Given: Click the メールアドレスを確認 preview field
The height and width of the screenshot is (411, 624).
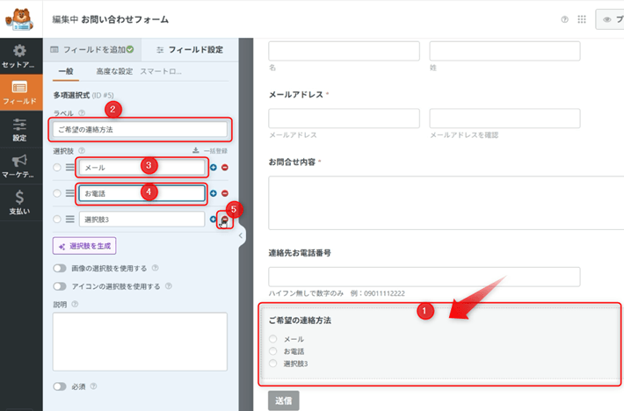Looking at the screenshot, I should click(x=504, y=118).
